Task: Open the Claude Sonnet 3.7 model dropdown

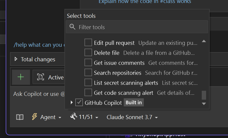Action: coord(132,117)
